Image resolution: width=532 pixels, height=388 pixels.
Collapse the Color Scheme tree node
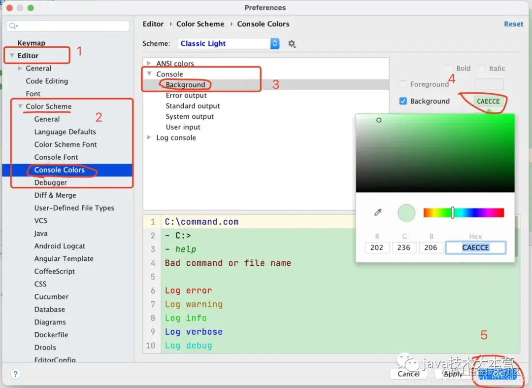[20, 106]
